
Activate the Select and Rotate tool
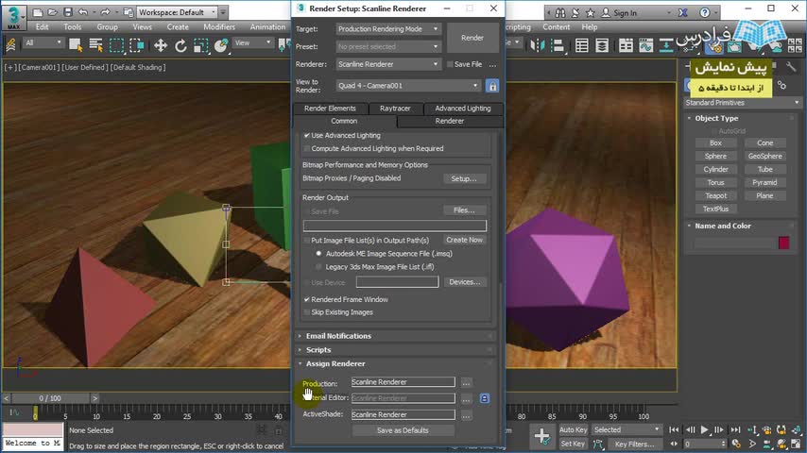click(180, 45)
